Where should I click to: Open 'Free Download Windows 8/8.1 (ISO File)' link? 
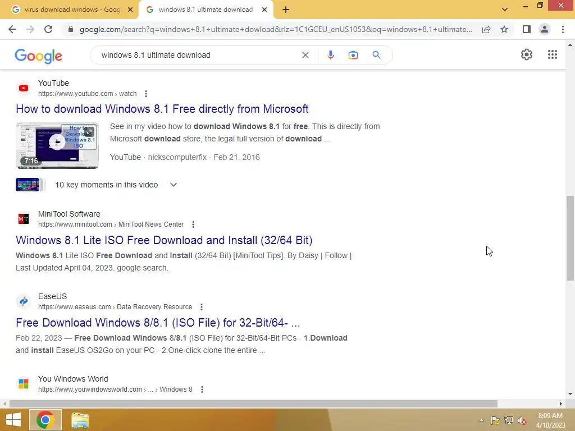coord(158,323)
